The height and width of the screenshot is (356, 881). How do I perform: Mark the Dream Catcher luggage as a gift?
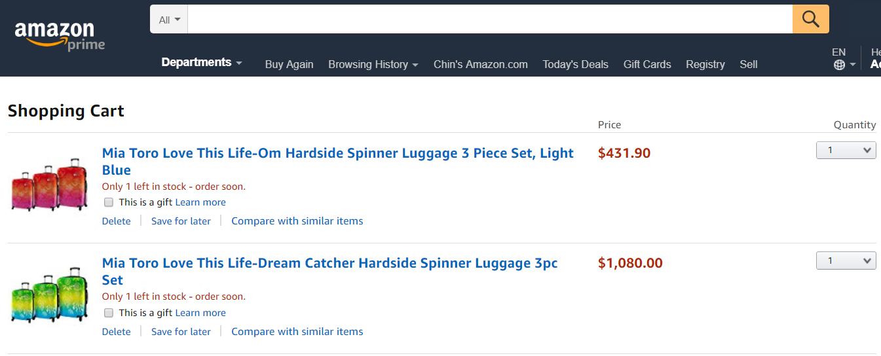click(x=109, y=313)
